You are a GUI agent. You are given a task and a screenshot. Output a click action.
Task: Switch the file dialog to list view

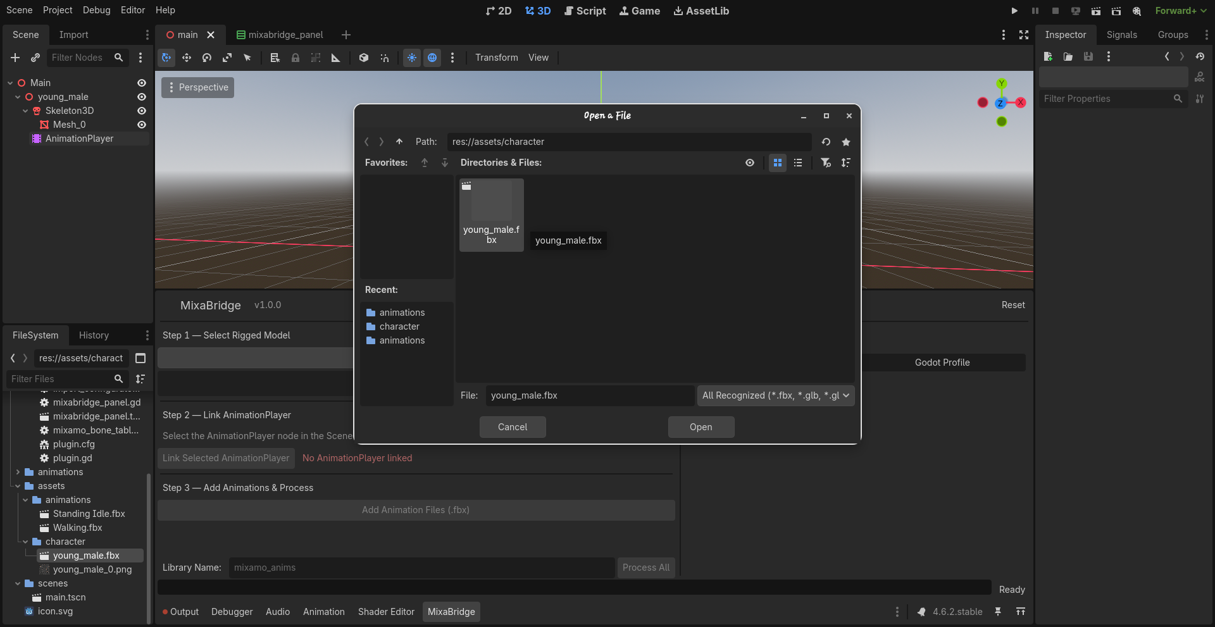[798, 163]
